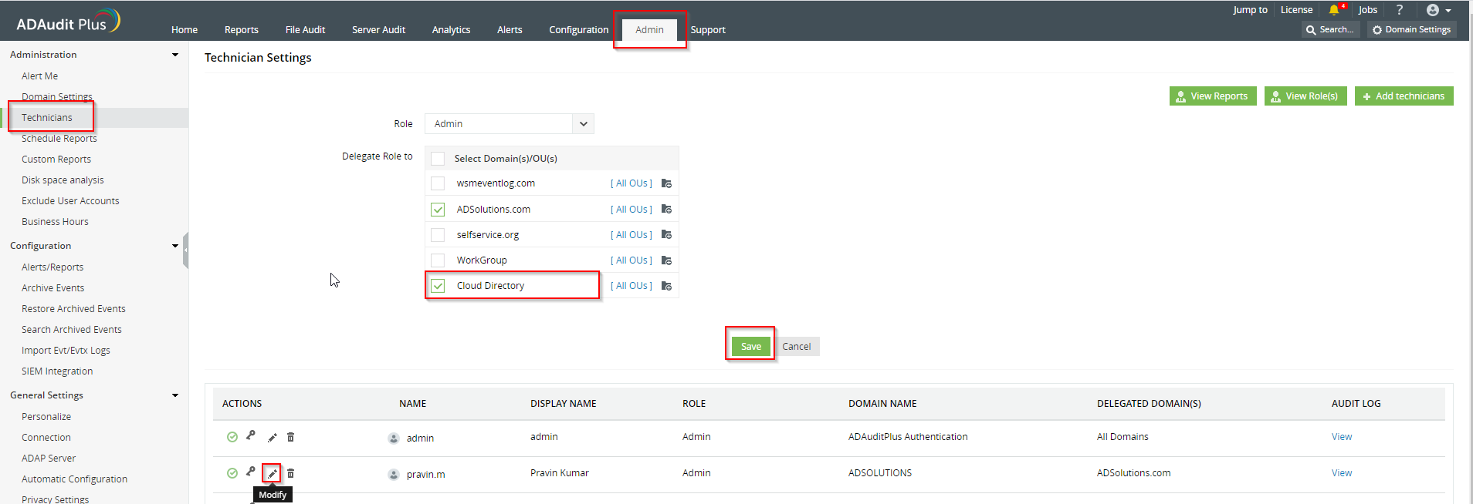Switch to the Home tab
Image resolution: width=1473 pixels, height=504 pixels.
coord(185,29)
